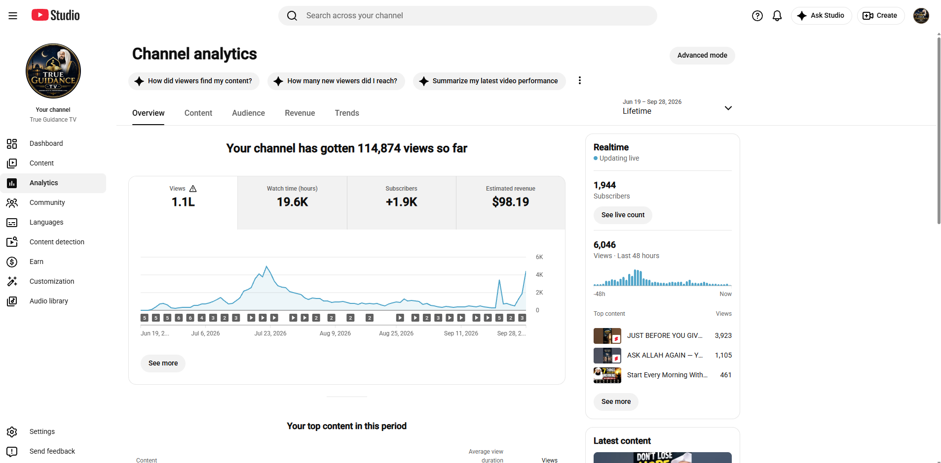Click the YouTube Studio logo
The width and height of the screenshot is (941, 463).
[55, 15]
